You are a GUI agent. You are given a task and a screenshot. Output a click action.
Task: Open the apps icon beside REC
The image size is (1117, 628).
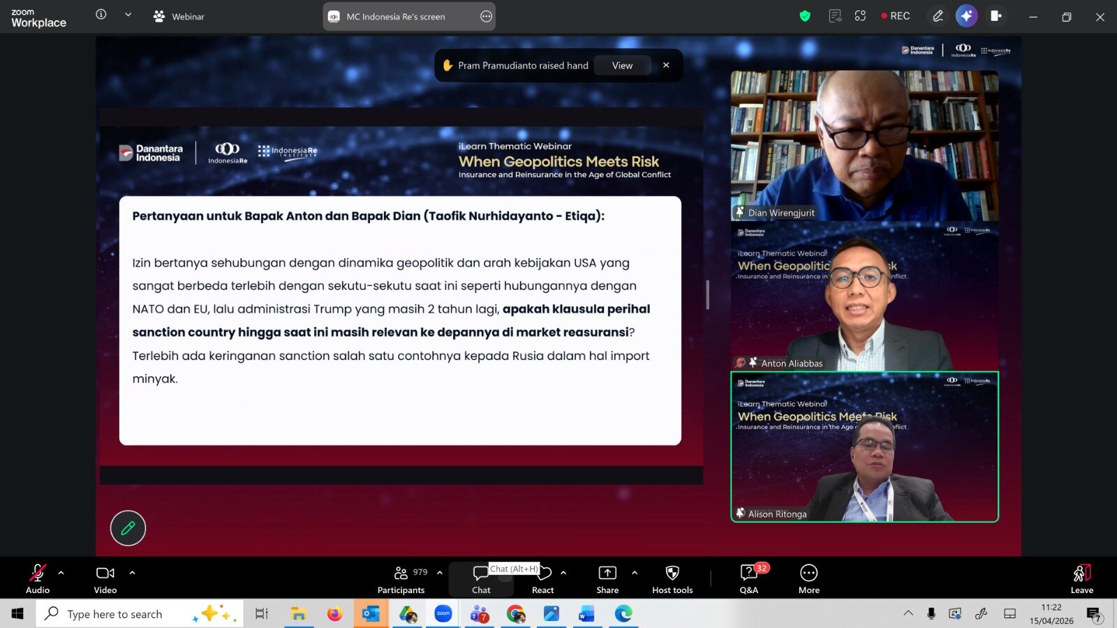[x=860, y=16]
